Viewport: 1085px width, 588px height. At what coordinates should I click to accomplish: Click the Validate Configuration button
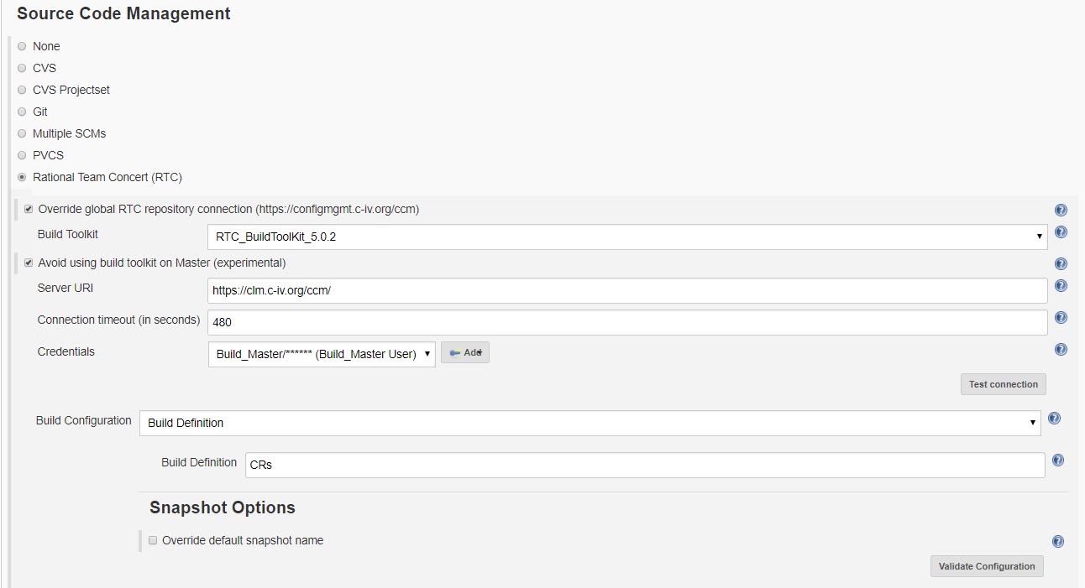[987, 566]
